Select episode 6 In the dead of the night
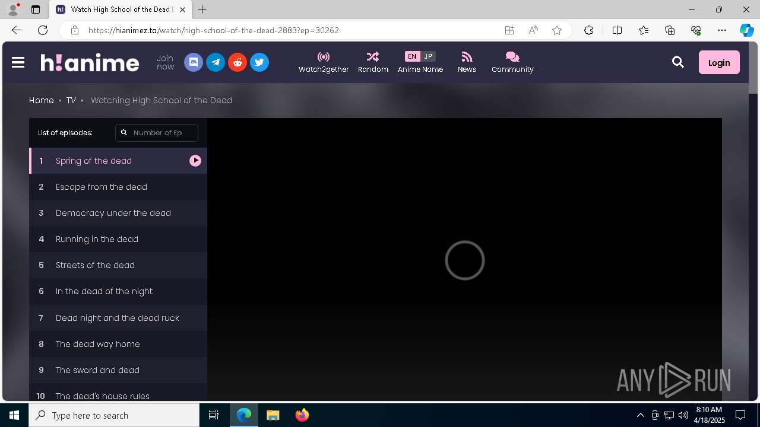Screen dimensions: 760x427 pos(118,291)
